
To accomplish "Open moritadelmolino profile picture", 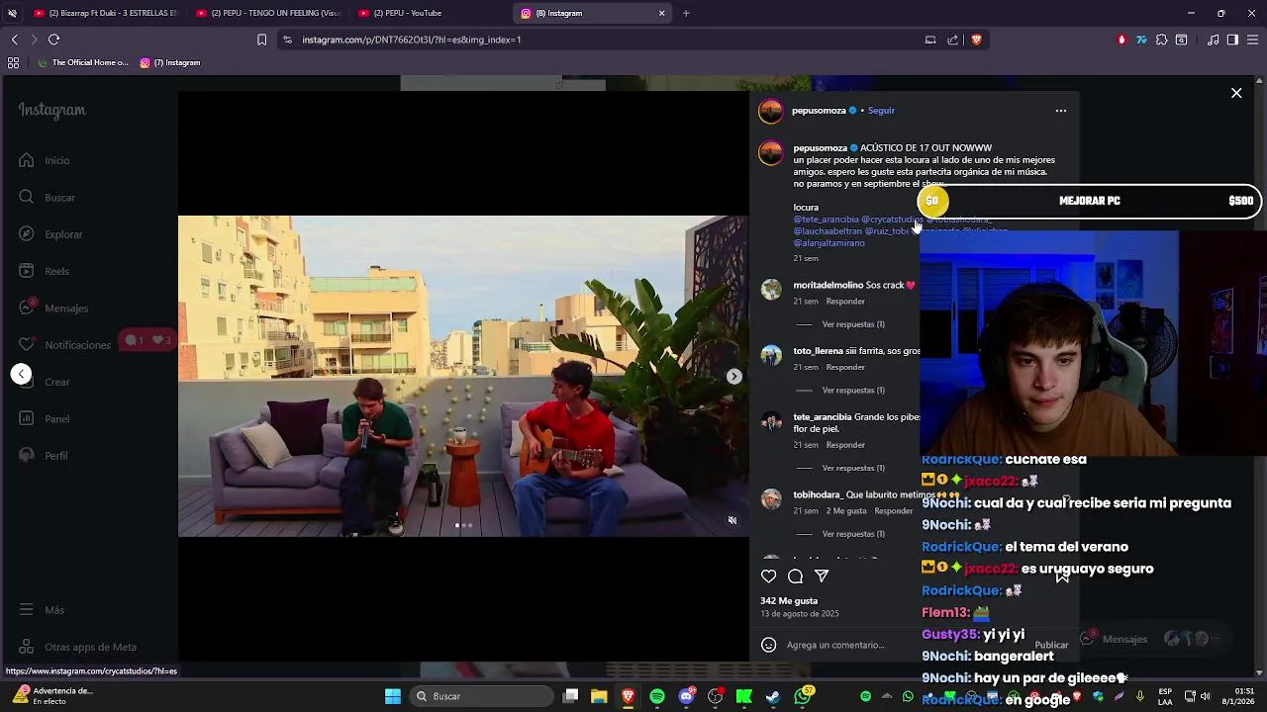I will [x=771, y=289].
